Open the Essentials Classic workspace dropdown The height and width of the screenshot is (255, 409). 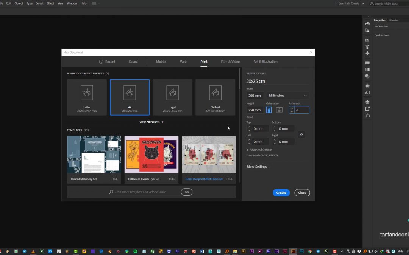pyautogui.click(x=351, y=3)
